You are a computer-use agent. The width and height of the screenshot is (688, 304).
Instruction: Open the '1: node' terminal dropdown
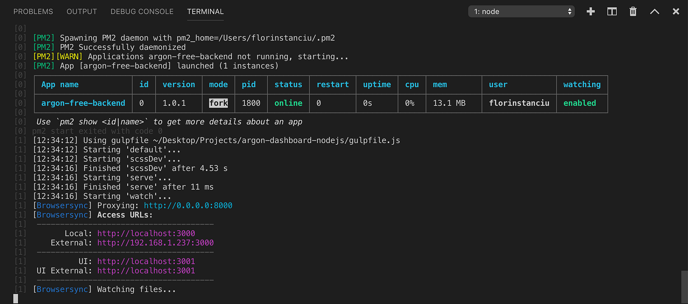pyautogui.click(x=521, y=12)
